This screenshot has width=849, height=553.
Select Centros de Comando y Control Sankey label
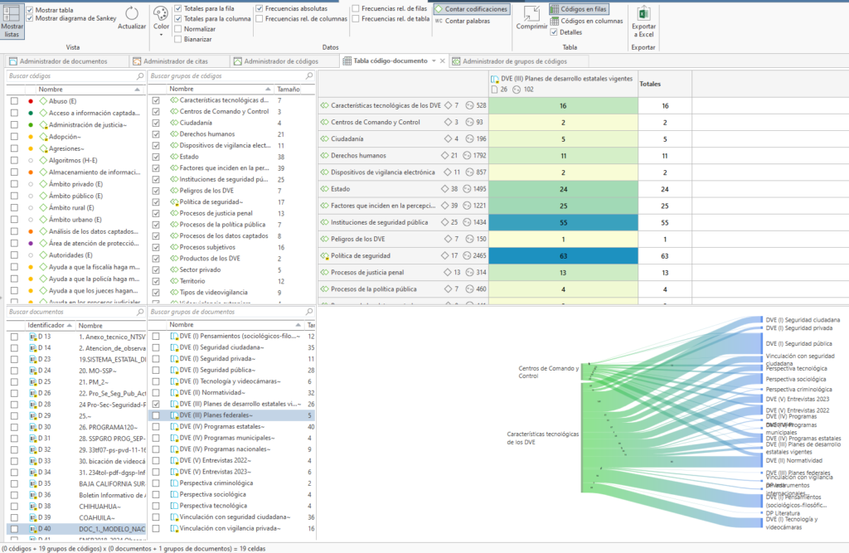(549, 372)
